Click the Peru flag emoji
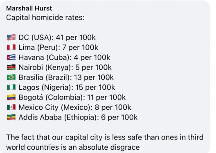The width and height of the screenshot is (216, 153). (x=11, y=47)
